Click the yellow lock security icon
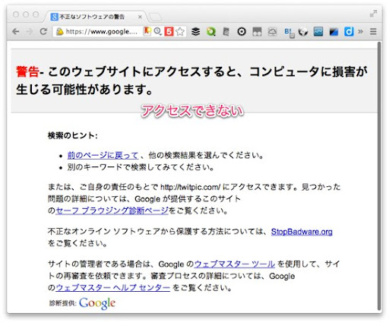This screenshot has height=323, width=389. pos(60,32)
